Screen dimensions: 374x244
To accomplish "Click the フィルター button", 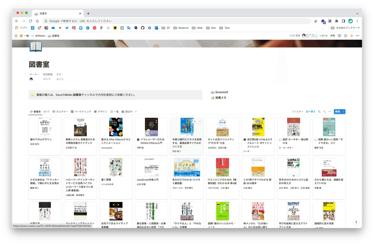I will pos(297,112).
